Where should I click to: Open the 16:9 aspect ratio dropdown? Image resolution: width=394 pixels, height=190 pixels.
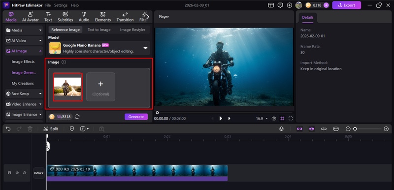click(262, 118)
